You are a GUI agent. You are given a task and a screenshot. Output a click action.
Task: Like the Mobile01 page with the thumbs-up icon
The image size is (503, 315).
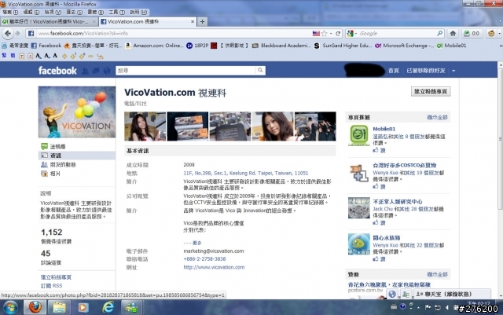coord(376,150)
